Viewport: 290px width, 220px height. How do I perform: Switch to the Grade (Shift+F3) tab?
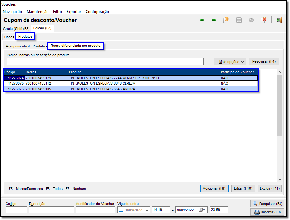pos(16,29)
